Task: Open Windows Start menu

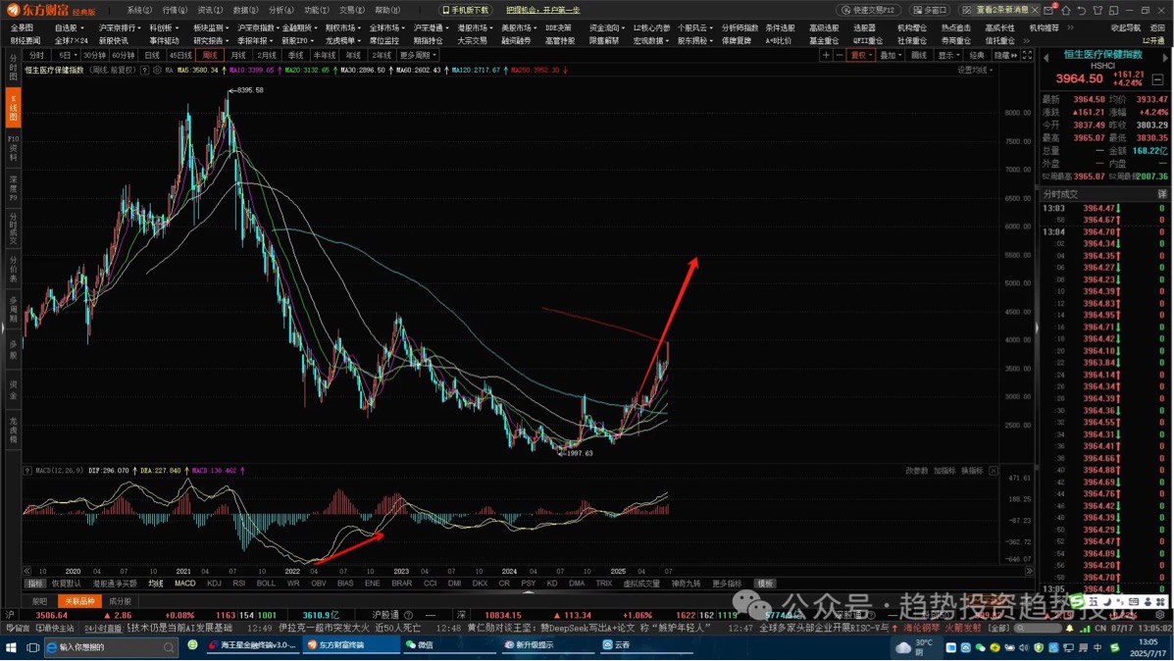Action: click(11, 647)
